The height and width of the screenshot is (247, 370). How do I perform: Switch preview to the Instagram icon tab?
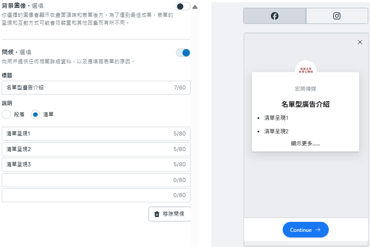337,16
